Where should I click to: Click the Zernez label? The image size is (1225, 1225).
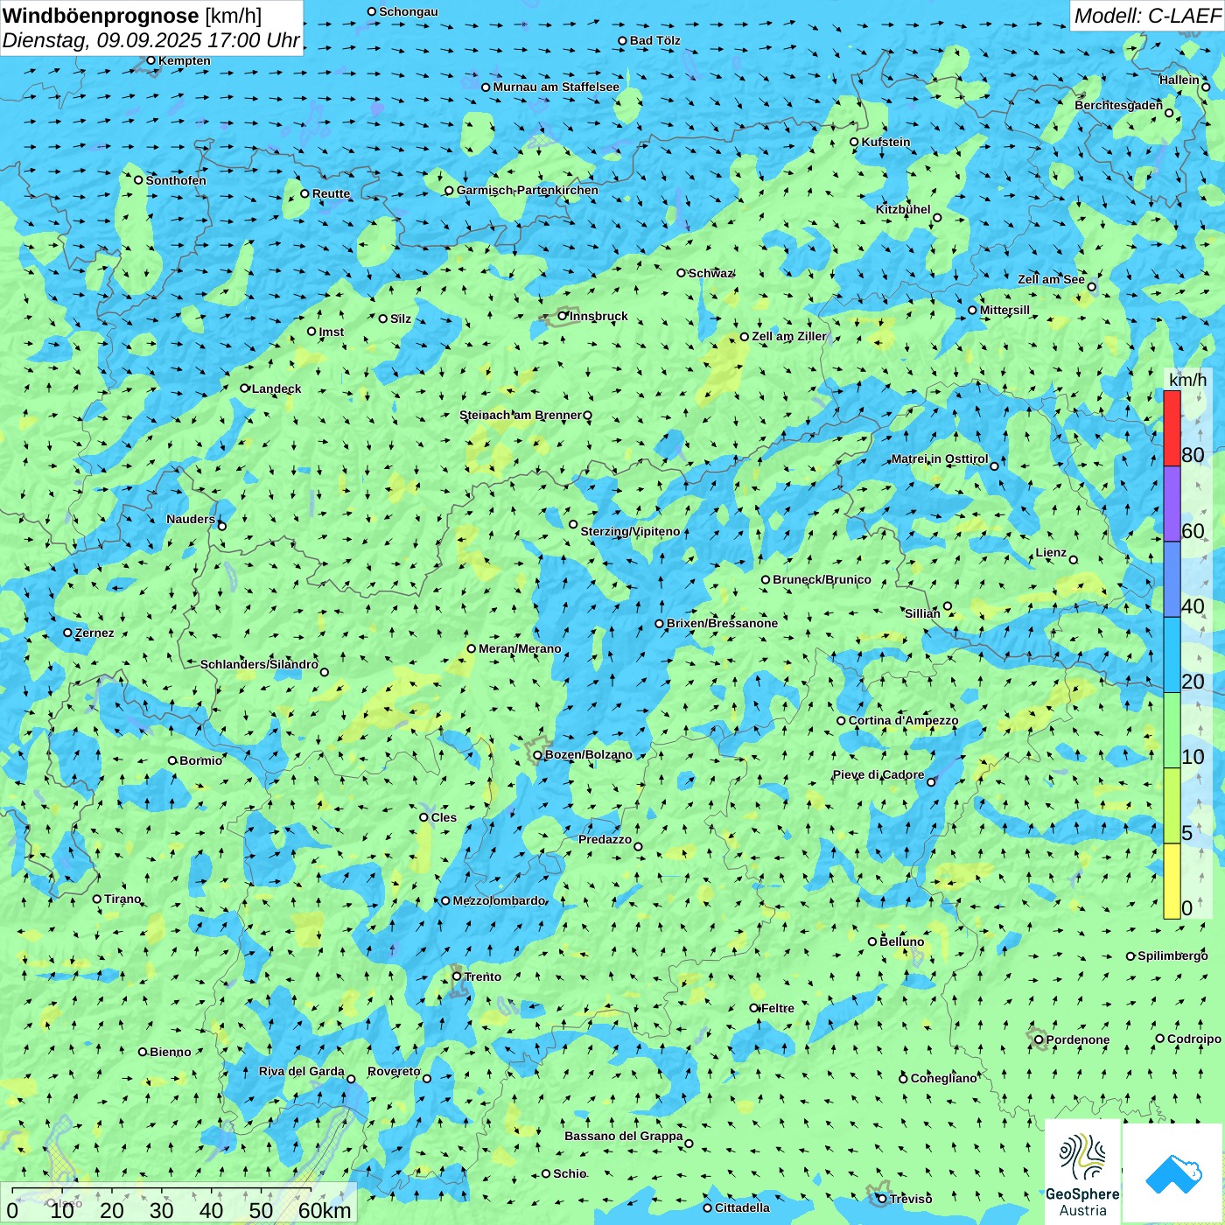[x=94, y=633]
